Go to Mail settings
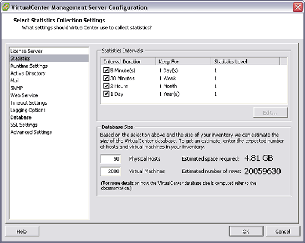The height and width of the screenshot is (243, 305). (49, 81)
